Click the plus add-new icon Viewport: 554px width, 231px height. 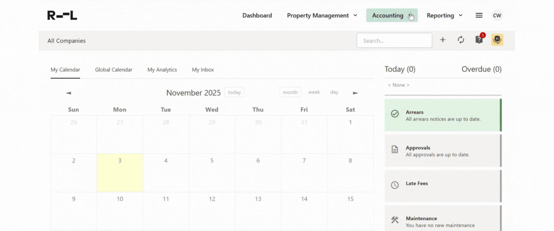click(443, 40)
